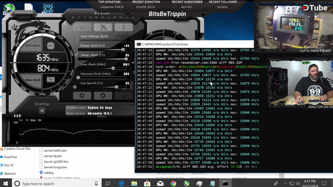Click the K button in MSI Afterburner
This screenshot has height=187, width=333.
pyautogui.click(x=82, y=27)
